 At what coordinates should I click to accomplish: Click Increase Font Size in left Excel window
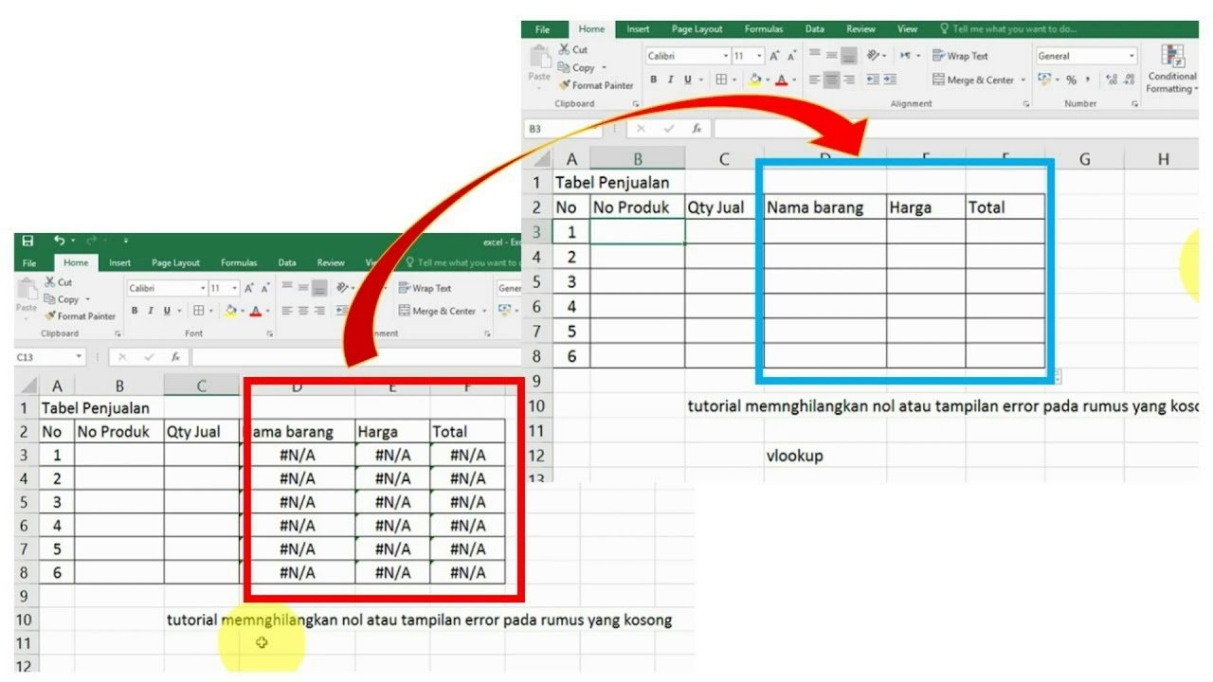[x=249, y=288]
